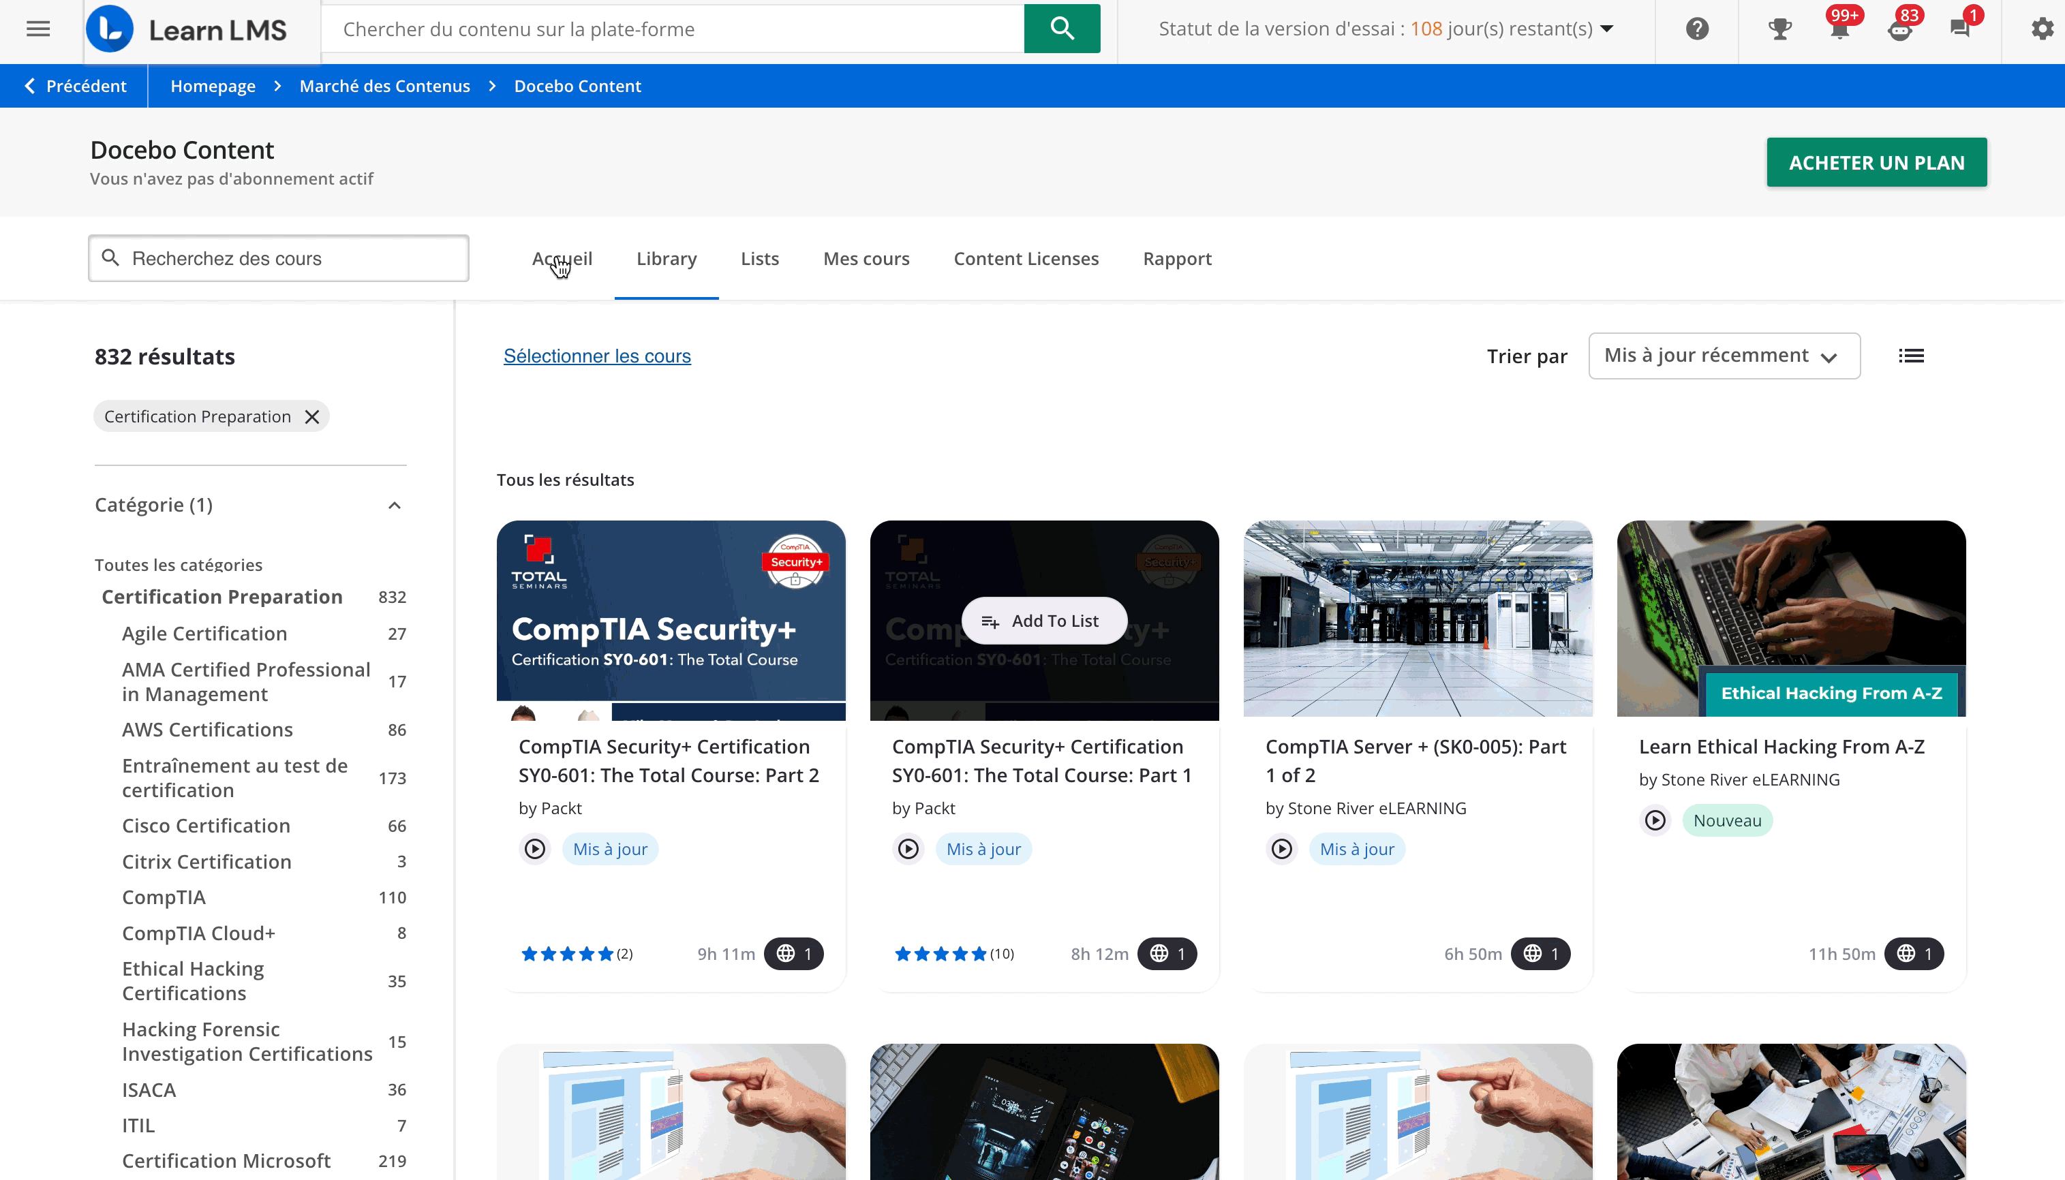Open the chat messages icon
The height and width of the screenshot is (1180, 2065).
tap(1959, 29)
